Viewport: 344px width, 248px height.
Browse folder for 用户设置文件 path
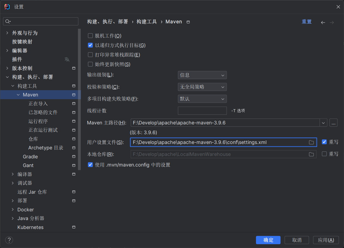[311, 142]
